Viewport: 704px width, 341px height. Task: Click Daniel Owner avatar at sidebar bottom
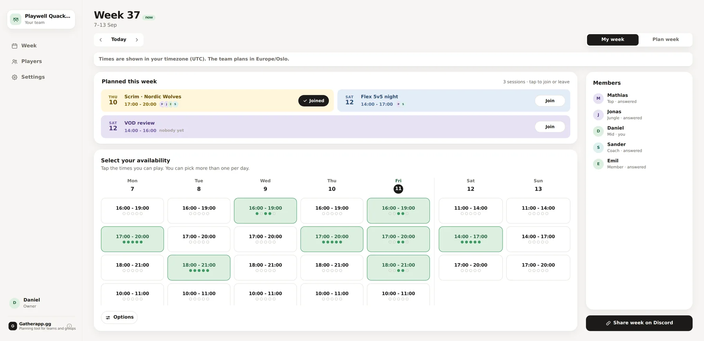[x=14, y=303]
